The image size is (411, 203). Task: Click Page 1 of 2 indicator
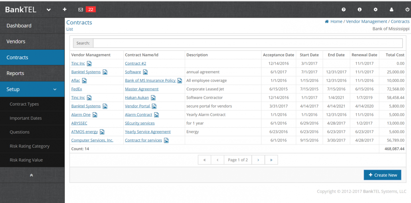click(x=238, y=160)
